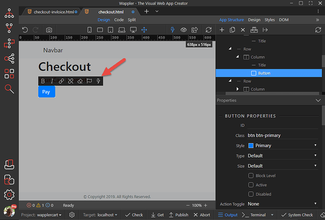The height and width of the screenshot is (220, 325).
Task: Select the Button node in App Structure
Action: tap(268, 73)
